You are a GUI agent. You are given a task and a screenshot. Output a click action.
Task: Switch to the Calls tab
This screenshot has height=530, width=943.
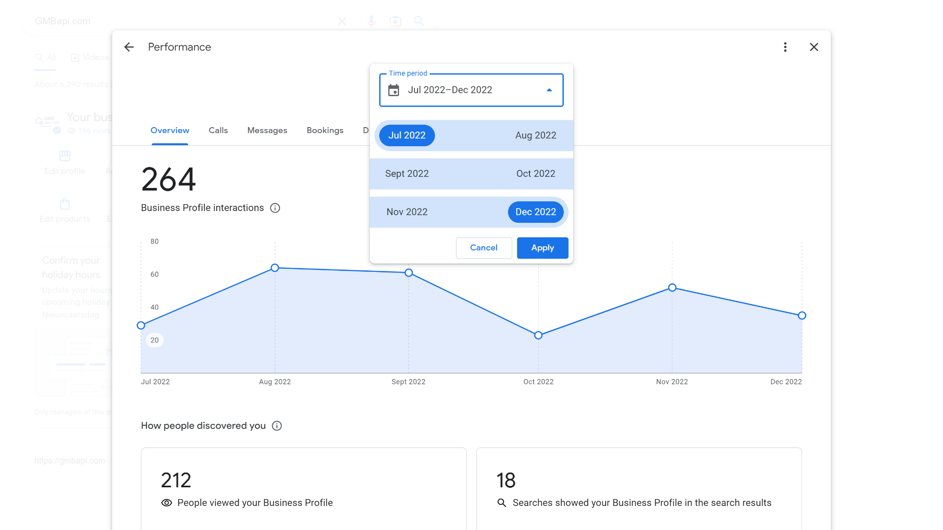click(x=218, y=130)
